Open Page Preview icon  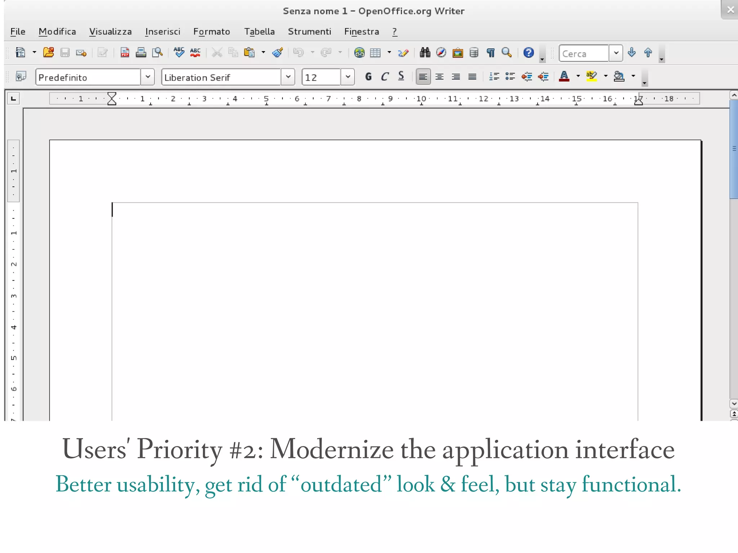(157, 53)
